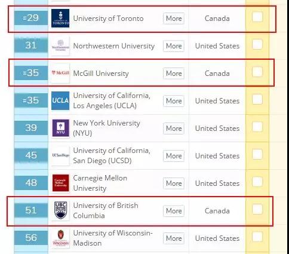Expand More for University of Toronto

[x=174, y=19]
